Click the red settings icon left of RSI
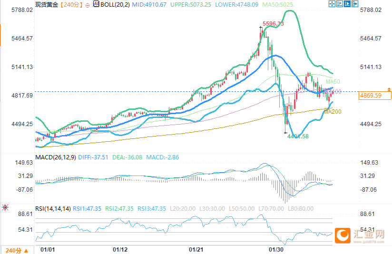The height and width of the screenshot is (254, 392). tap(5, 208)
